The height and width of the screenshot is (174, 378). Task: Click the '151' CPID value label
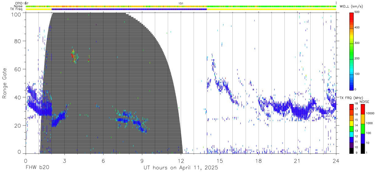coord(181,3)
